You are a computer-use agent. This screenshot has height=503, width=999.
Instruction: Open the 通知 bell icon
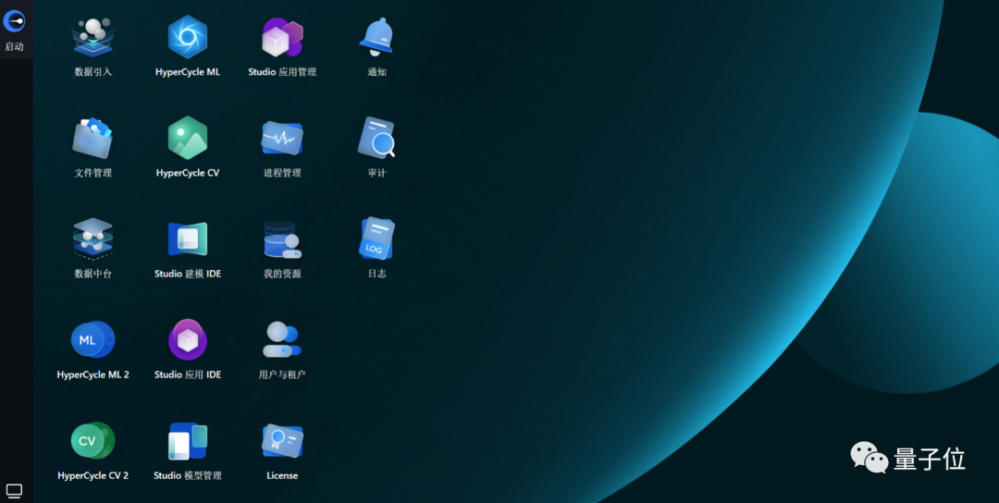point(376,36)
